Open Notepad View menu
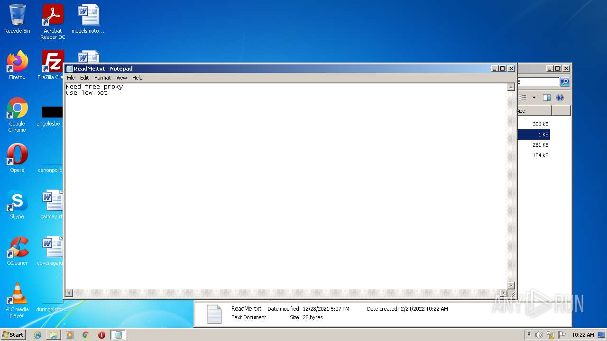This screenshot has height=341, width=607. 121,78
